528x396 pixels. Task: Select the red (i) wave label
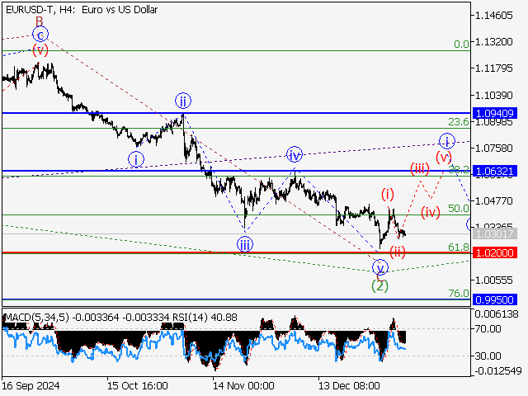(x=388, y=193)
